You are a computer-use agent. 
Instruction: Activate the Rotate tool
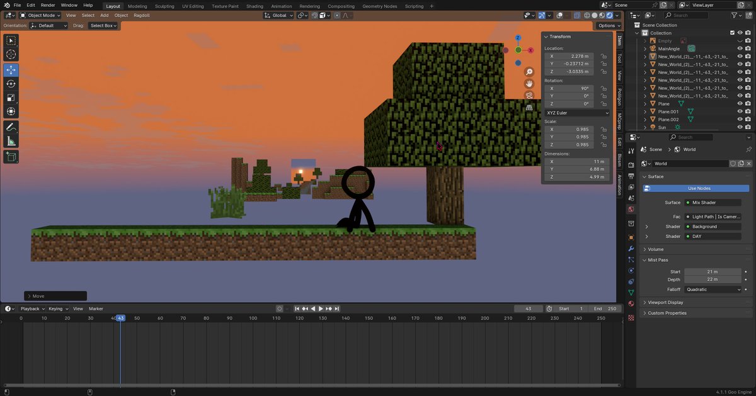pos(11,84)
